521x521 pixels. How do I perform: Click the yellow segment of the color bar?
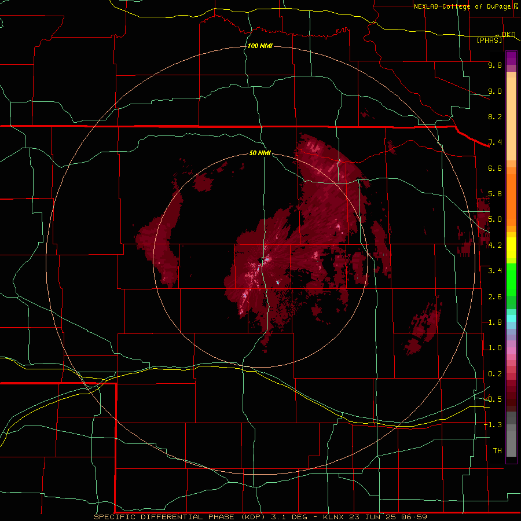[x=511, y=248]
